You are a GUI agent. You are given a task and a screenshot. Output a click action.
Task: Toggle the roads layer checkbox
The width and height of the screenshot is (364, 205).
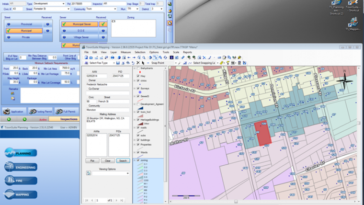[138, 127]
